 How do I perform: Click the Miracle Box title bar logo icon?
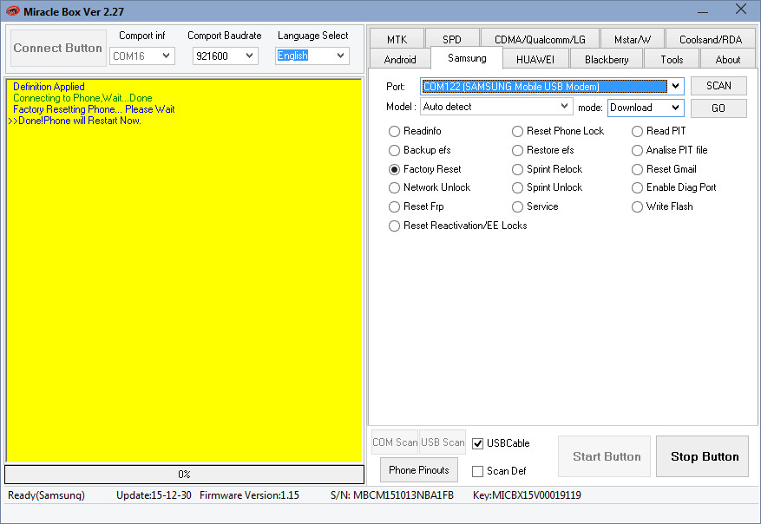coord(13,10)
